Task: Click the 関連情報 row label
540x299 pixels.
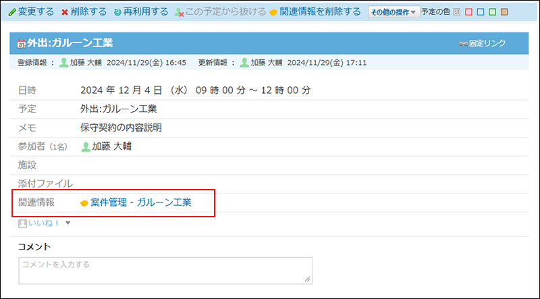Action: pyautogui.click(x=36, y=202)
